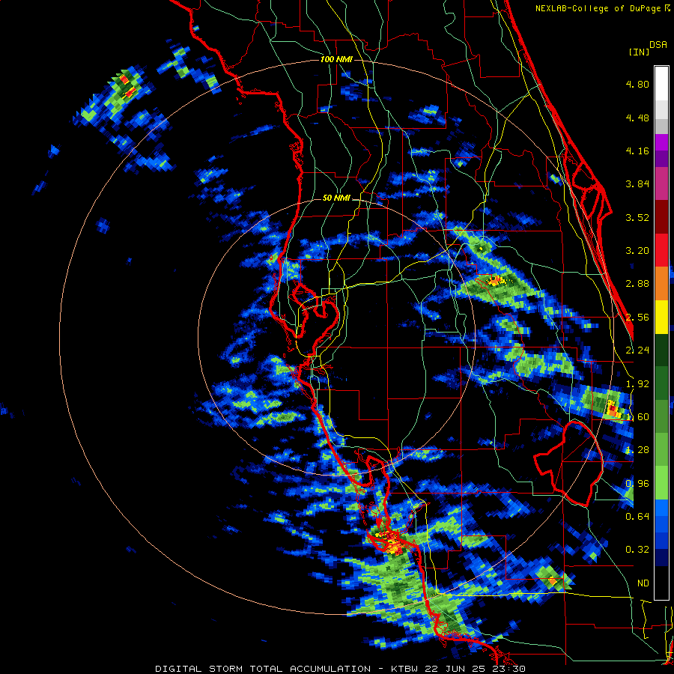
Task: Select the orange swatch near 2.88
Action: tap(661, 283)
